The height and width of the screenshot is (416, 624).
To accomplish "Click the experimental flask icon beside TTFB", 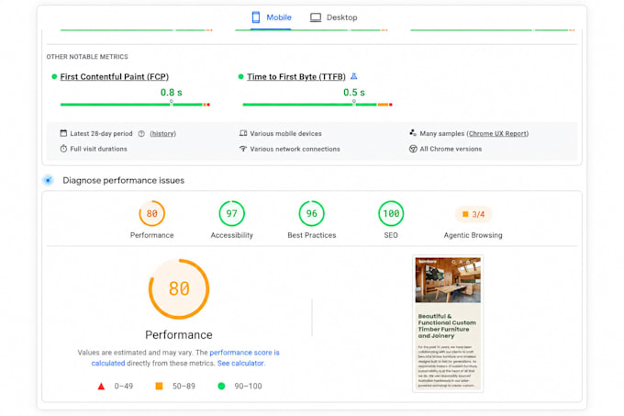I will (354, 76).
